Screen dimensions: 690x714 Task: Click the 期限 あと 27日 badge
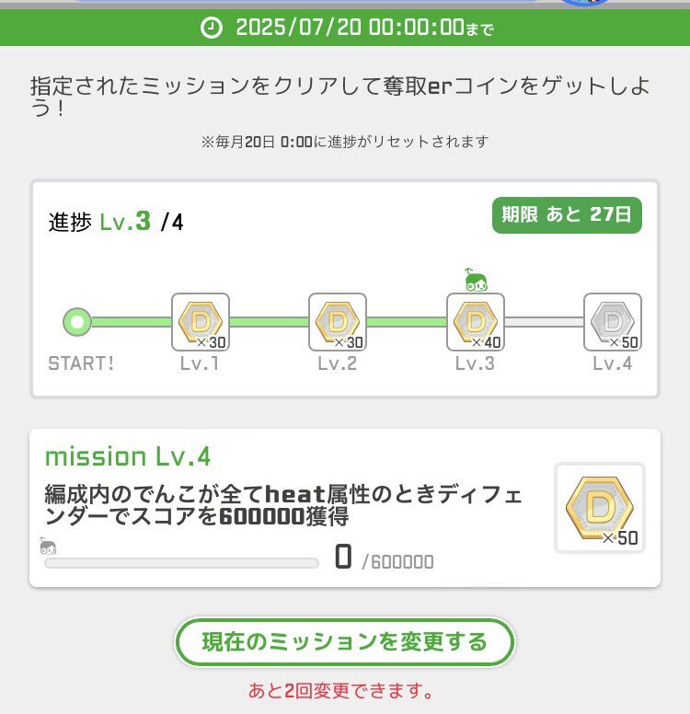click(567, 215)
